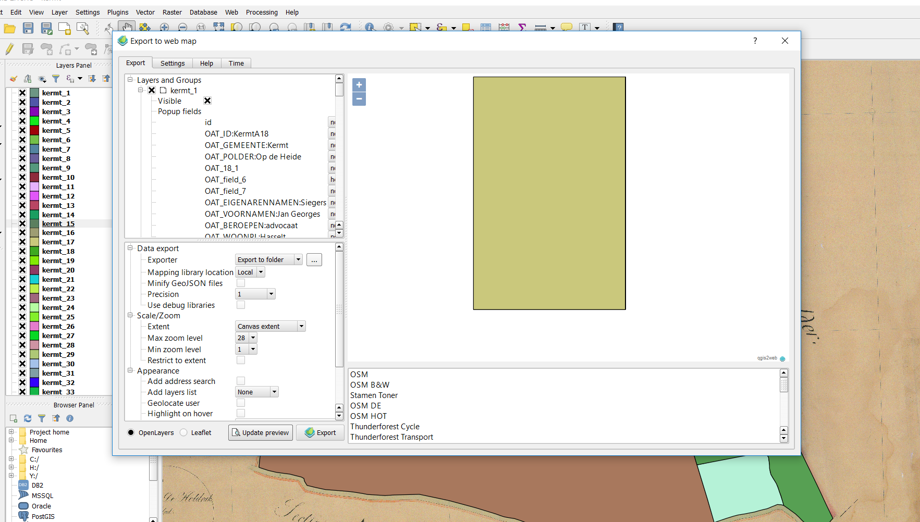The height and width of the screenshot is (522, 920).
Task: Uncheck visibility of kermt_5 layer
Action: tap(22, 130)
